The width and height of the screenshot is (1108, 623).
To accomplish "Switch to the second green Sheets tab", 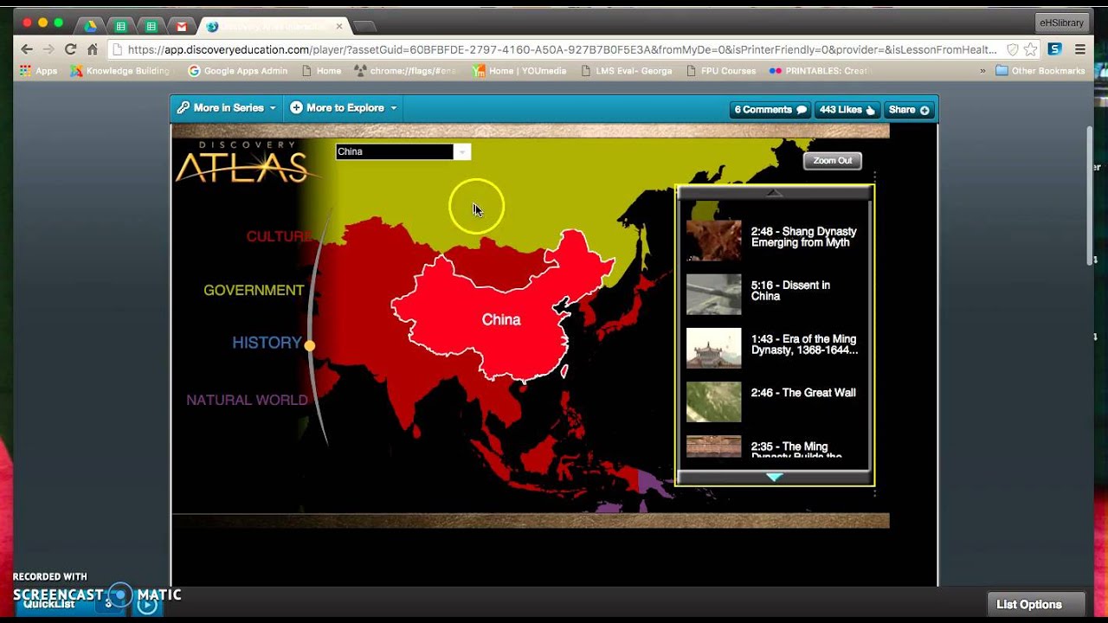I will pos(151,26).
